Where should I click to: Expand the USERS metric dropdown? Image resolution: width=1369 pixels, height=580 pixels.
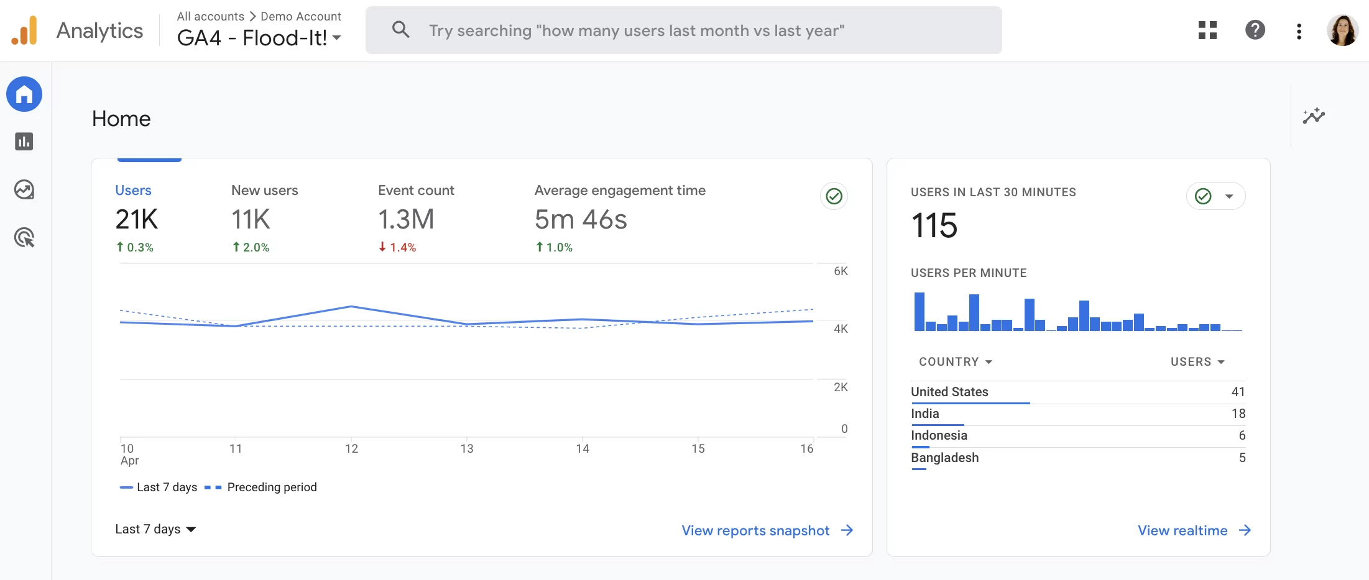tap(1197, 362)
